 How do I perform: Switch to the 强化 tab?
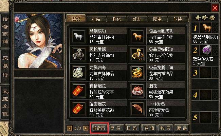116,19
